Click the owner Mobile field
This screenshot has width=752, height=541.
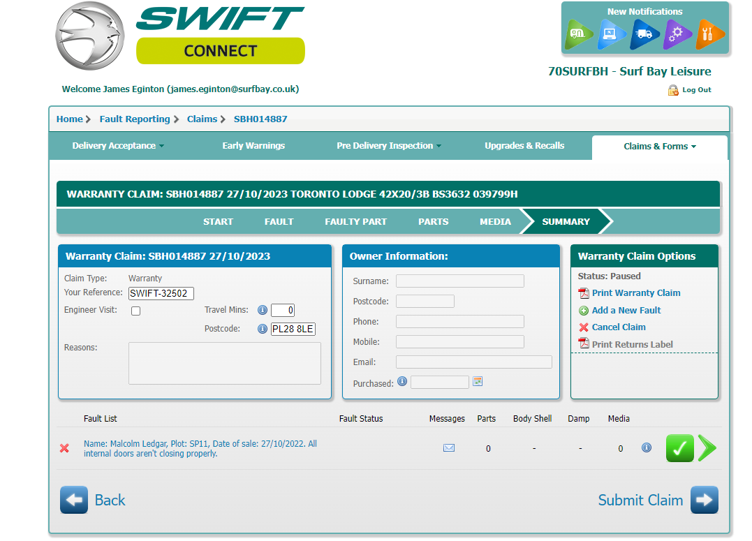(x=460, y=341)
